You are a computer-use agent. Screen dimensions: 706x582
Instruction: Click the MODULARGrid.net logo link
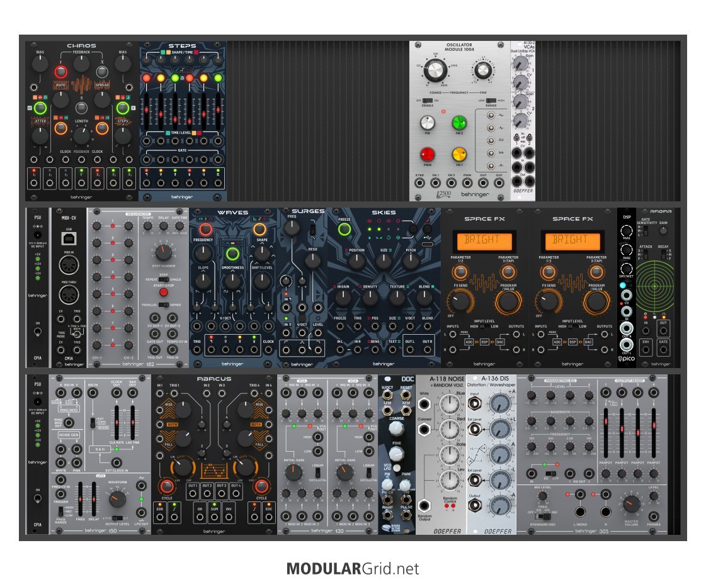[353, 569]
